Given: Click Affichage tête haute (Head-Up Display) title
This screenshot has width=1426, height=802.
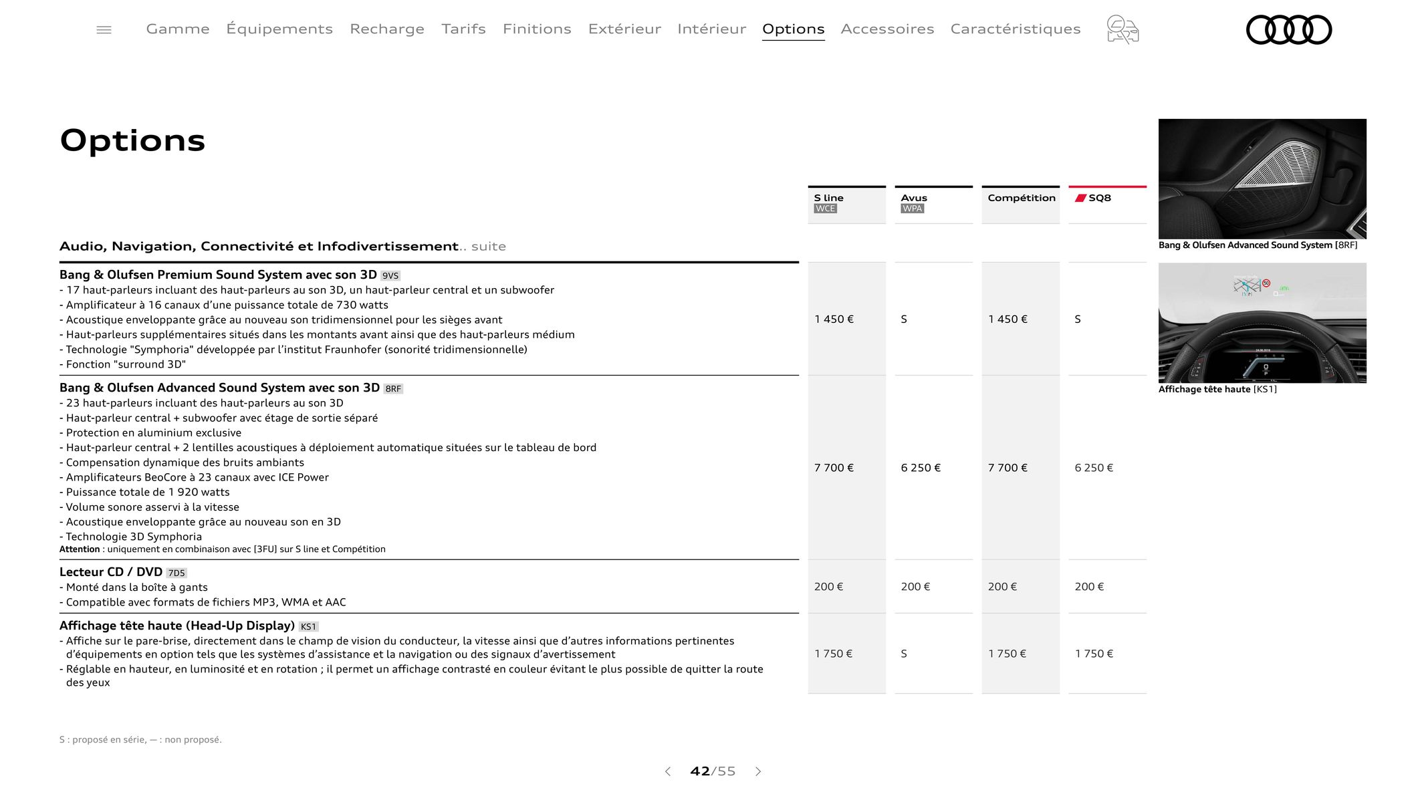Looking at the screenshot, I should tap(177, 626).
